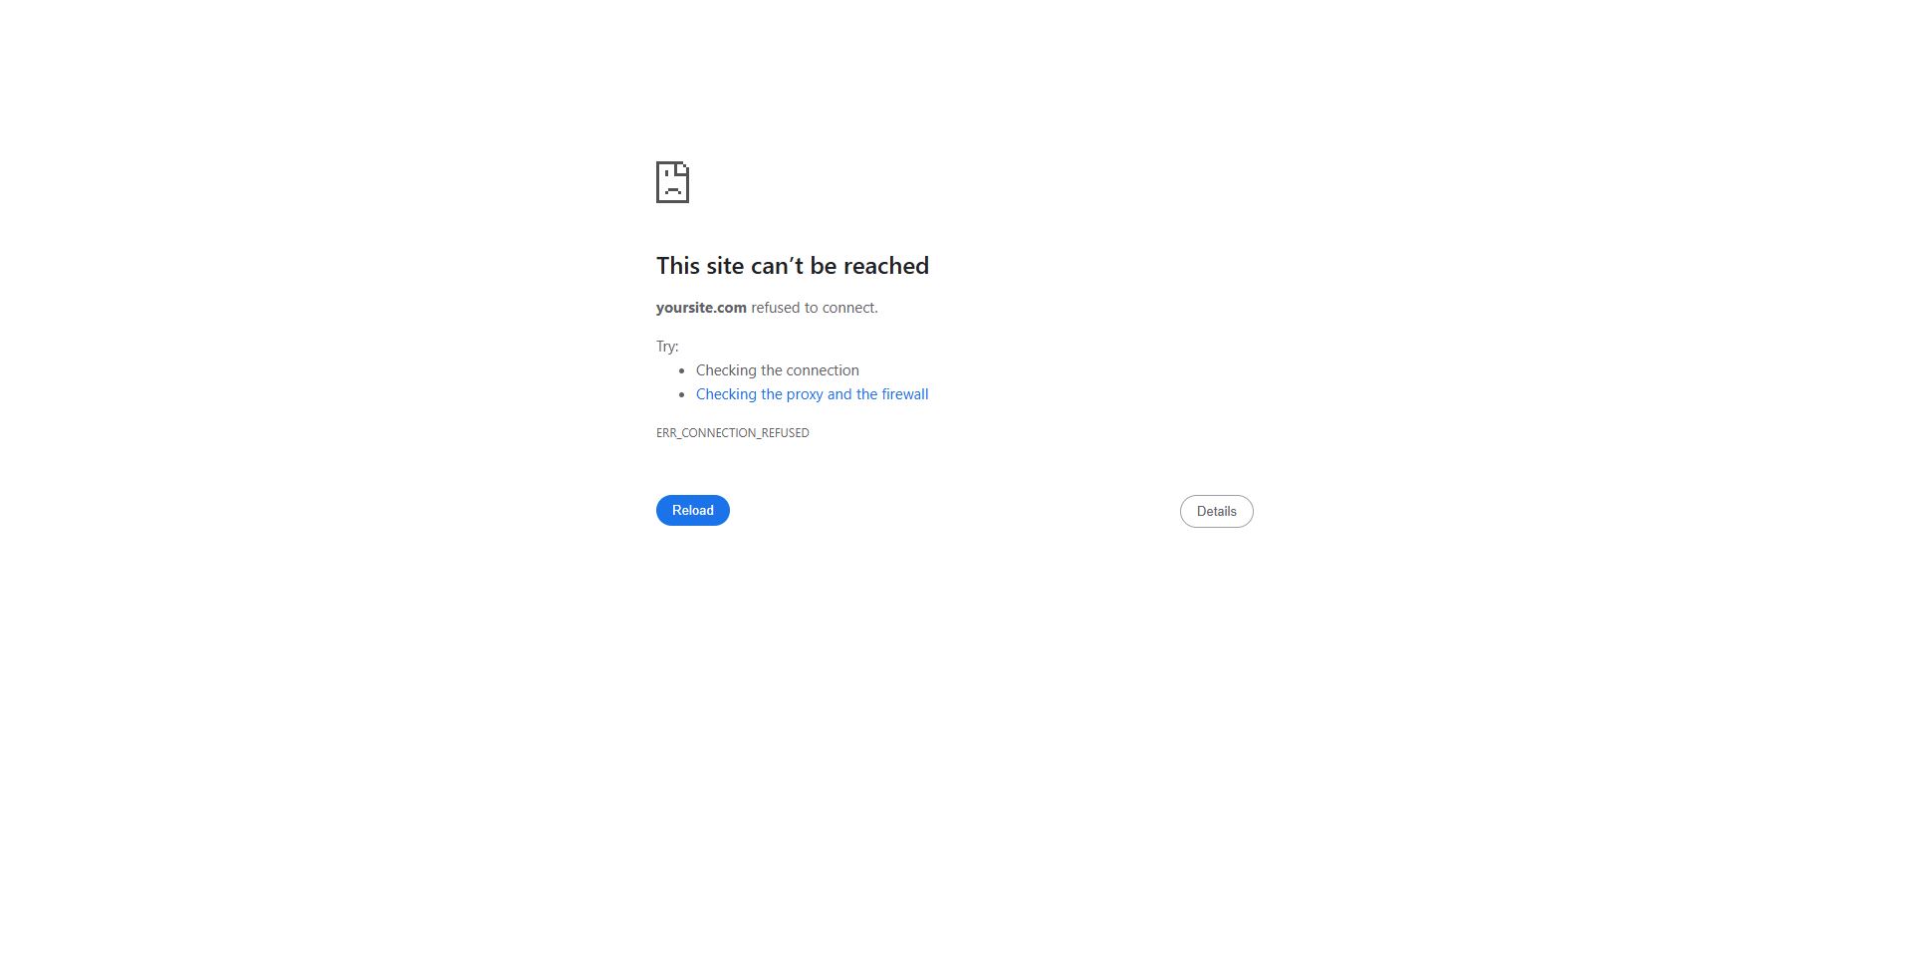
Task: Open the Details button
Action: (x=1216, y=511)
